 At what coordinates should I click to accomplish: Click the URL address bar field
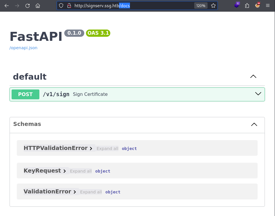[x=133, y=6]
